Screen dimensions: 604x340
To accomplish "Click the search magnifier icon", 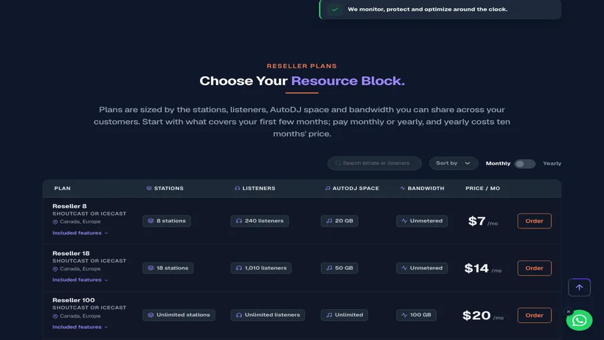I will (338, 163).
